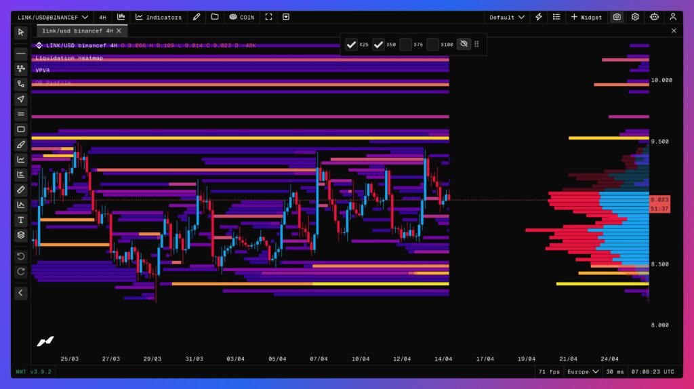Click the 4H timeframe button
Viewport: 694px width, 389px height.
102,17
